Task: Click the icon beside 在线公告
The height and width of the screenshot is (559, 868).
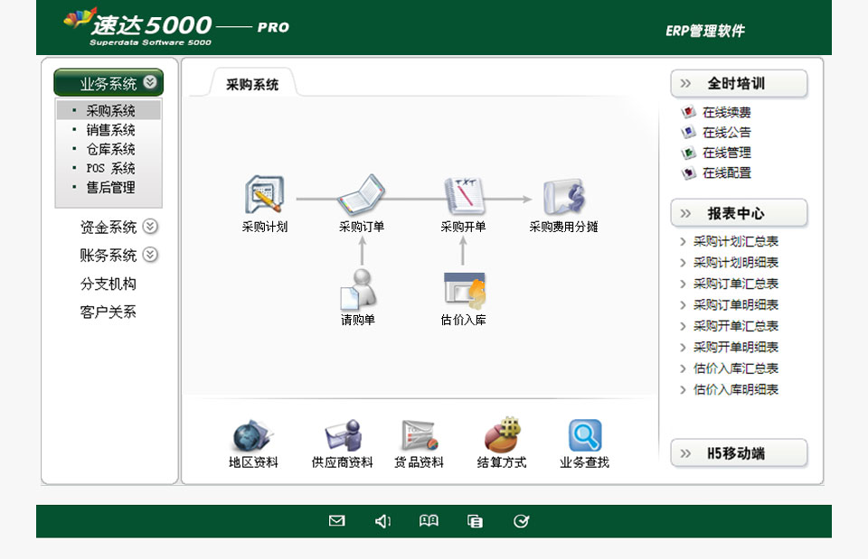Action: click(x=688, y=132)
